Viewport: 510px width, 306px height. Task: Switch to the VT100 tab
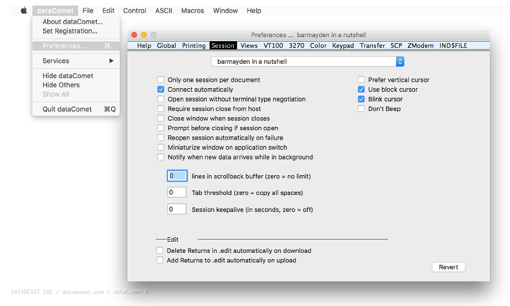[x=273, y=46]
